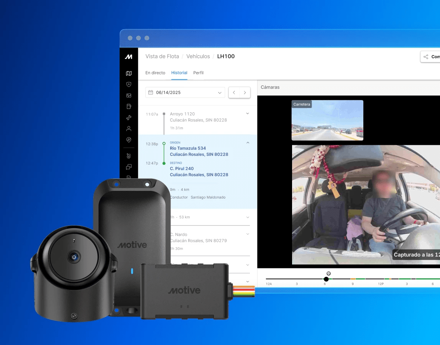Open the activity chart sidebar icon

click(x=129, y=95)
